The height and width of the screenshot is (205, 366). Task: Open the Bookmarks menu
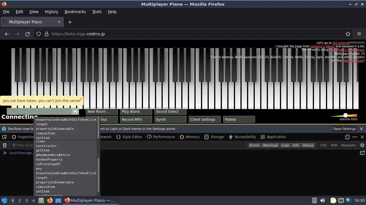(x=75, y=12)
